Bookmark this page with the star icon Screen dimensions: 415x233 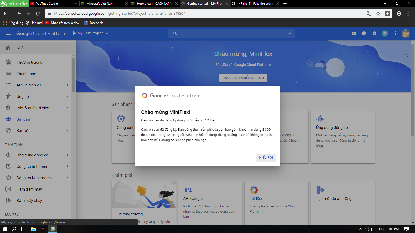378,13
